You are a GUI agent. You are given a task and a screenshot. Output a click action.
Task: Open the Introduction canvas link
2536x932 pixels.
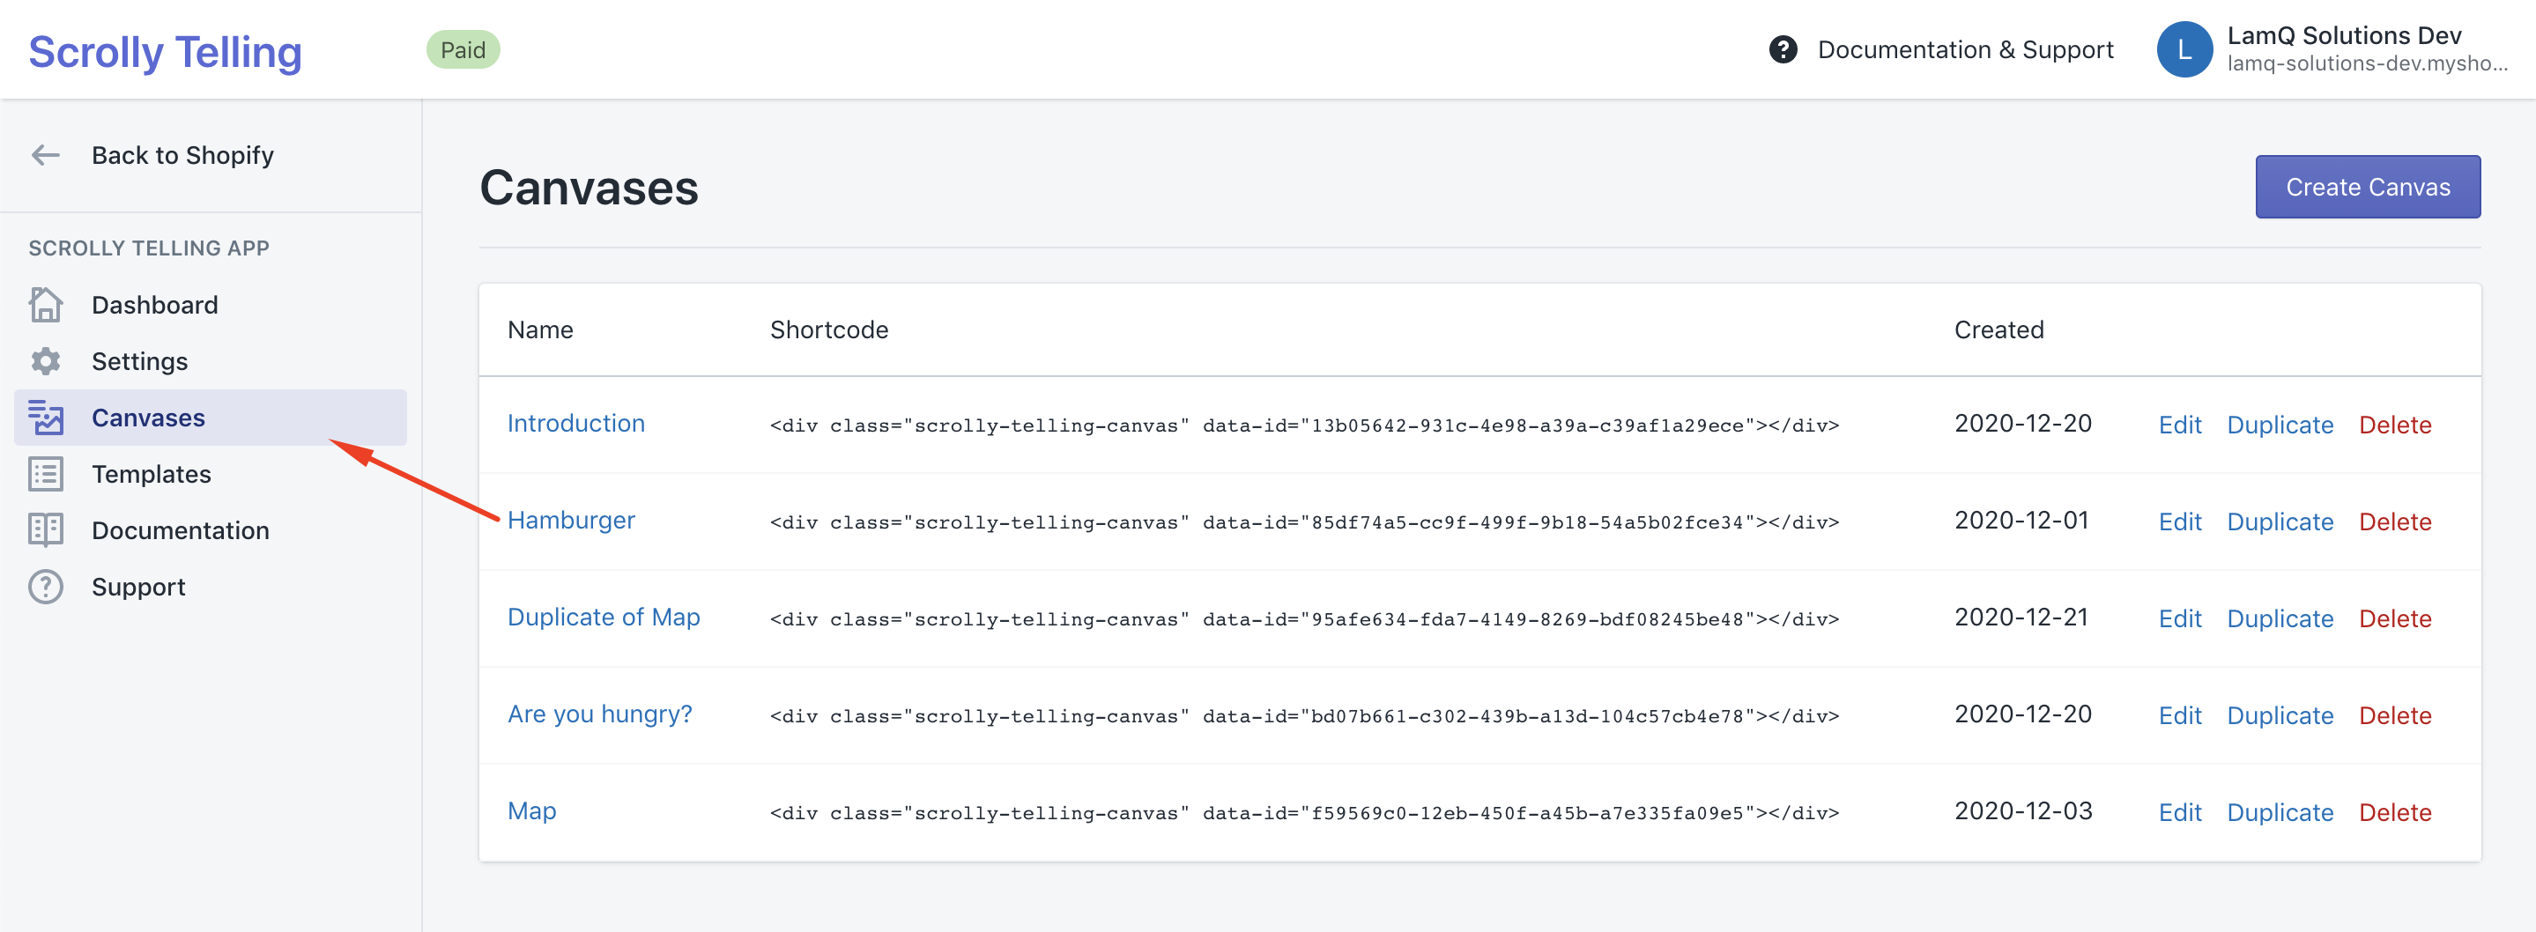pyautogui.click(x=576, y=423)
